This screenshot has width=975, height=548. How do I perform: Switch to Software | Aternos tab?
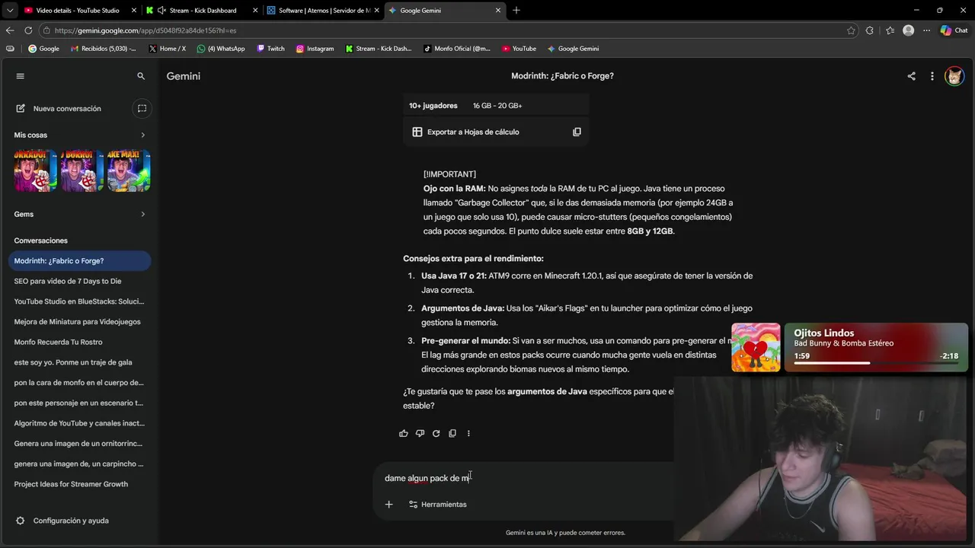click(324, 11)
